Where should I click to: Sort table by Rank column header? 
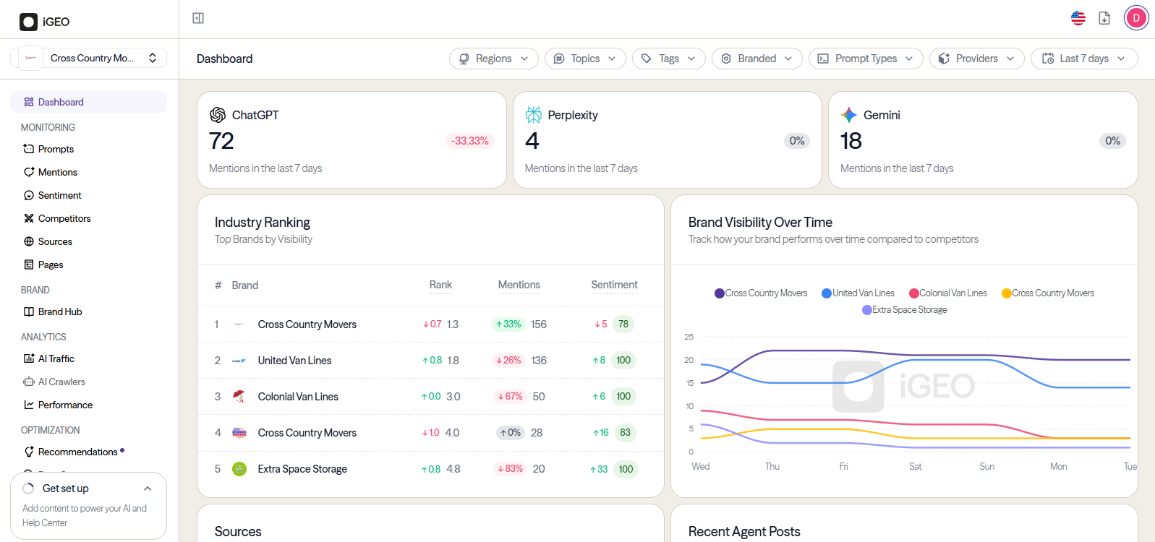[x=440, y=285]
